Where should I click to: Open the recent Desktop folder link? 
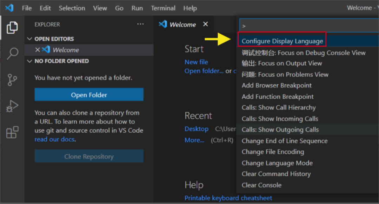pos(197,129)
